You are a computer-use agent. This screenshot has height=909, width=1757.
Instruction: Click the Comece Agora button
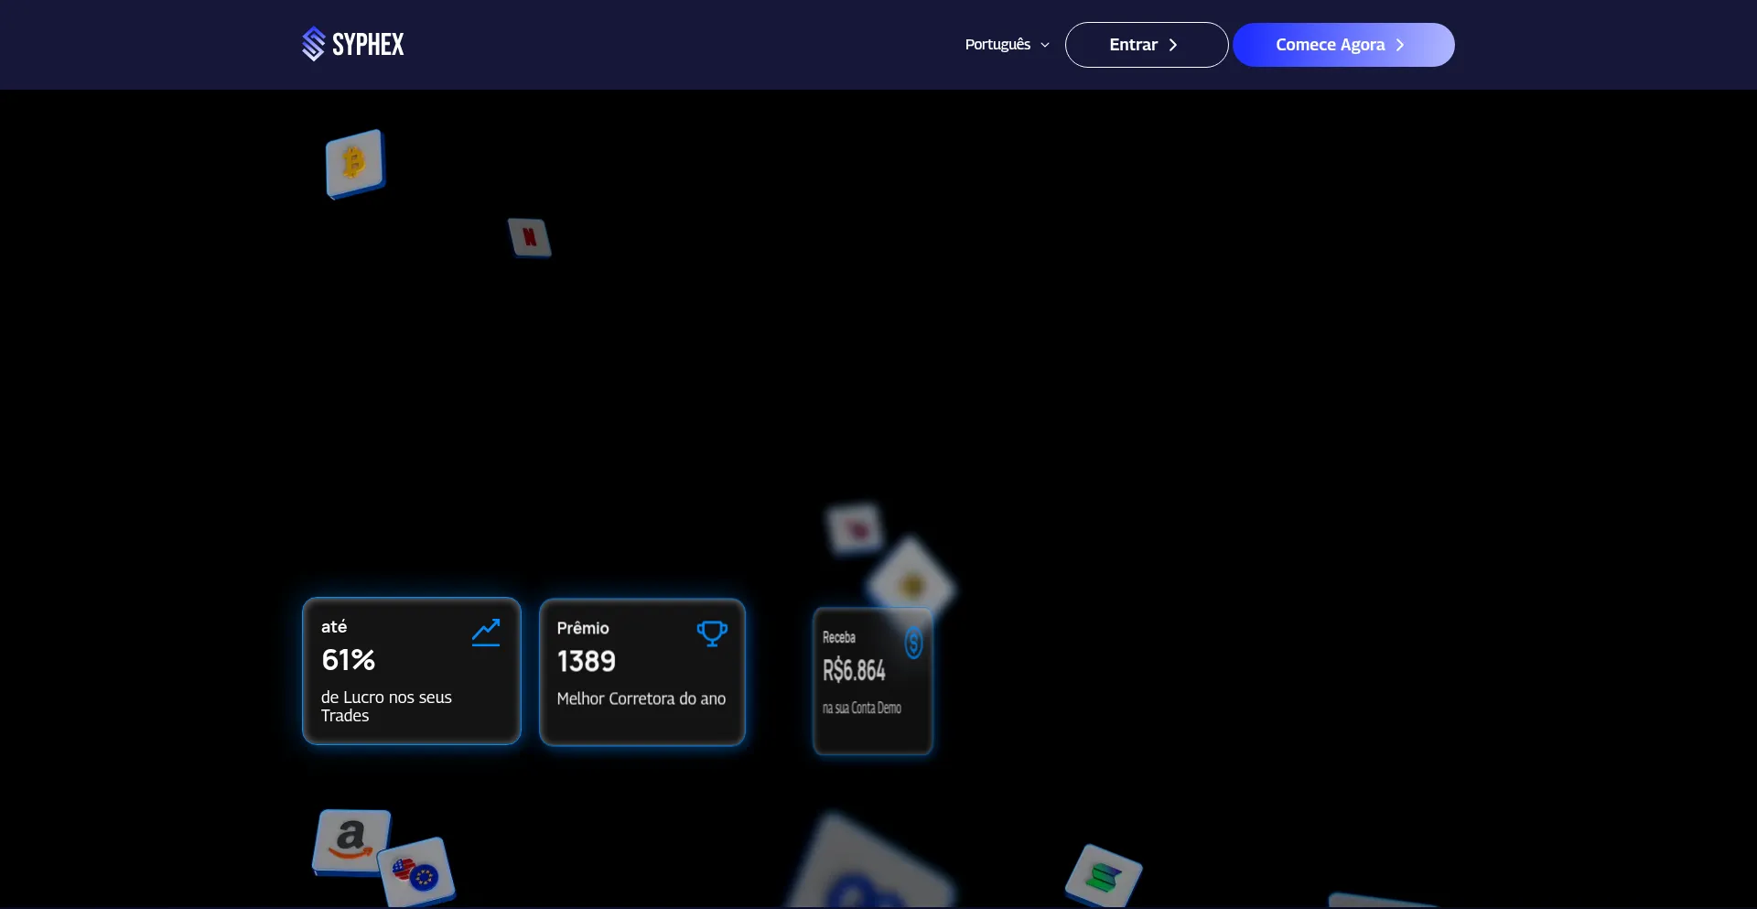pos(1343,45)
